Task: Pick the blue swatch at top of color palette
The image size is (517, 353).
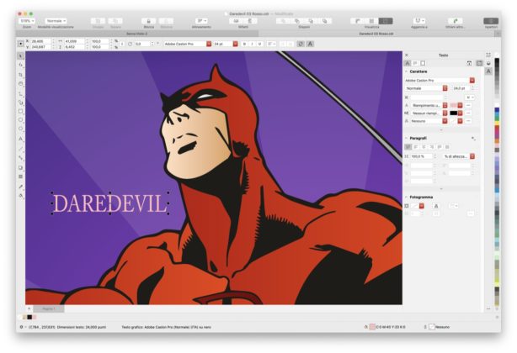Action: click(497, 109)
